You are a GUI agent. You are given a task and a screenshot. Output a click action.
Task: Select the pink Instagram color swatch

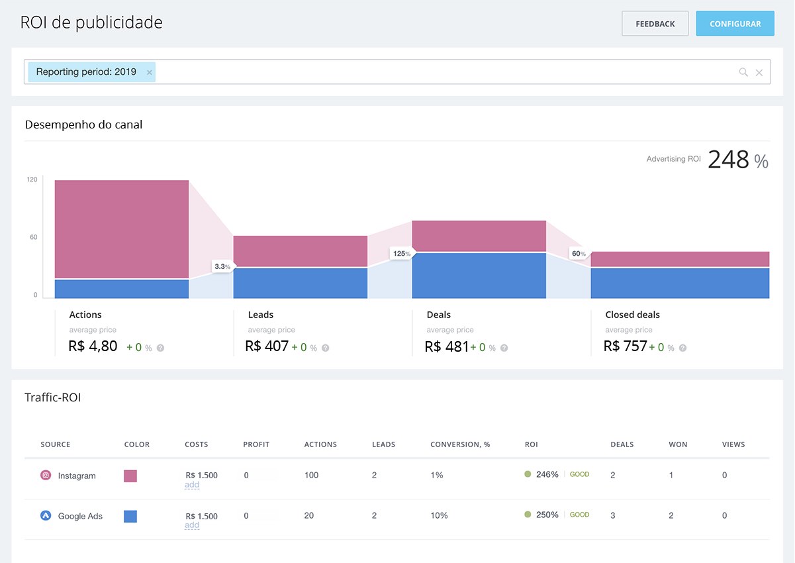[x=130, y=476]
